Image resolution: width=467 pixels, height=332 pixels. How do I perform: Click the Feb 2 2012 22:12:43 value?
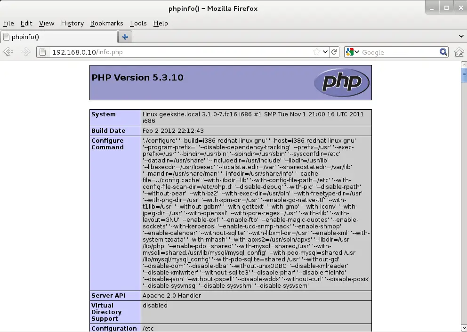173,130
